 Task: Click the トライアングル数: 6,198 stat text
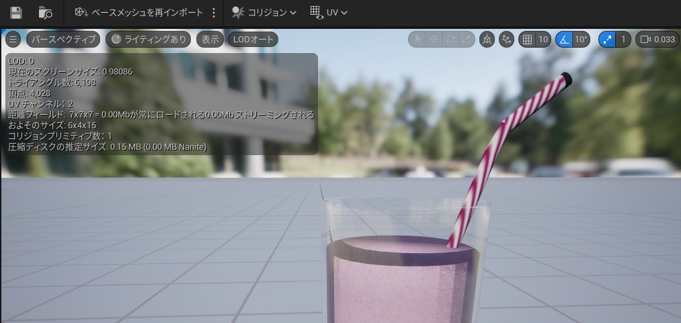pos(52,83)
